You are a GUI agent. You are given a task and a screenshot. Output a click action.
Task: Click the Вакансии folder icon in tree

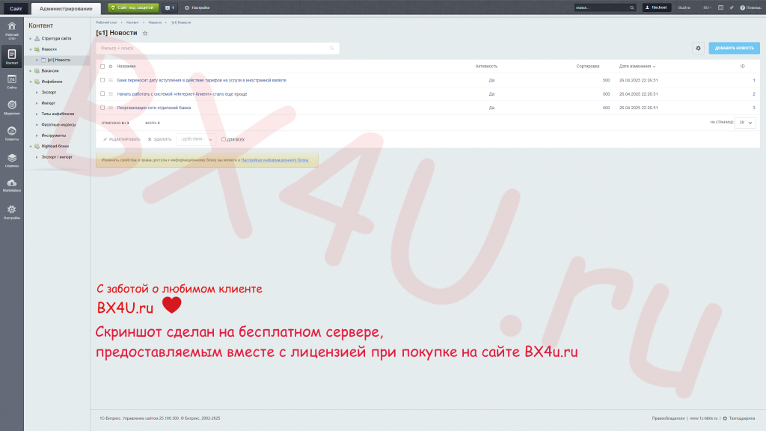(37, 71)
